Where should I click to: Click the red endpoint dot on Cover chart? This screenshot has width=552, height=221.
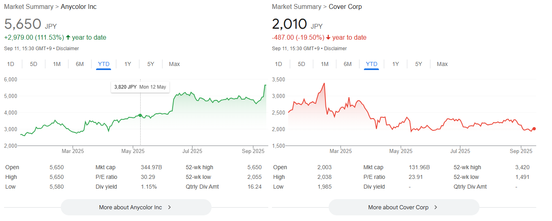(x=534, y=129)
